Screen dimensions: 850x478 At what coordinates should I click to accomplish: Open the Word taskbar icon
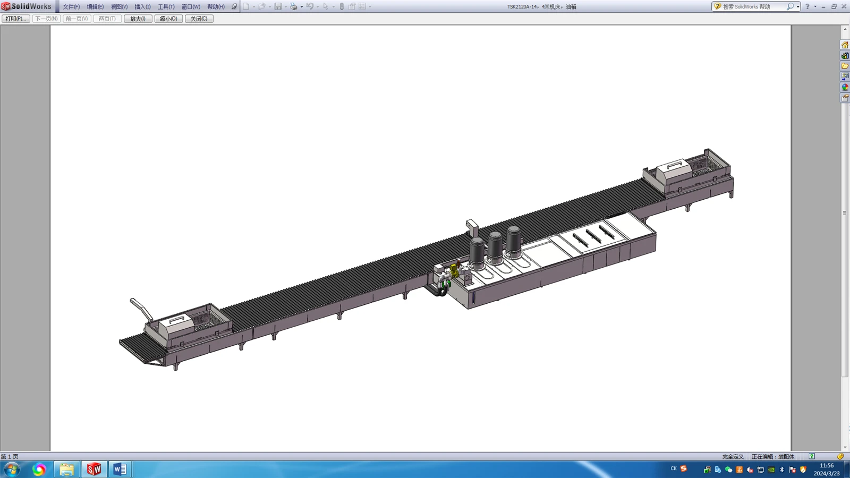tap(121, 470)
